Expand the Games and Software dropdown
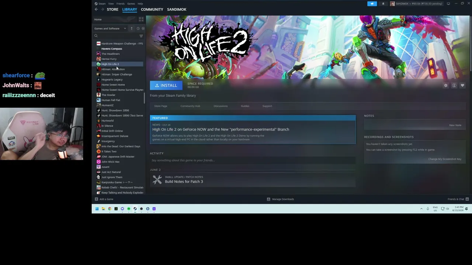Image resolution: width=472 pixels, height=265 pixels. coord(110,28)
